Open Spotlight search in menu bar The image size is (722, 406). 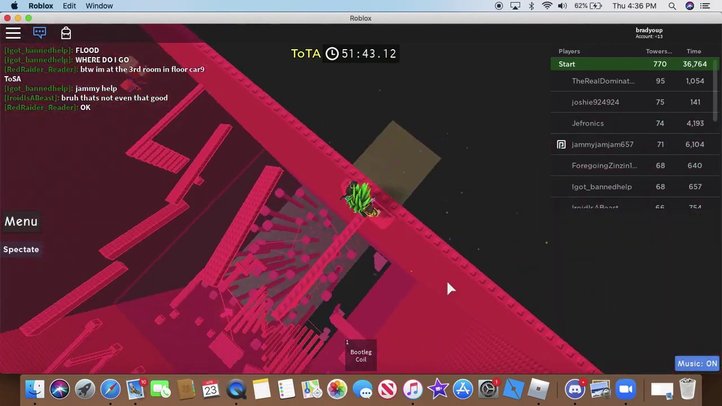[672, 6]
